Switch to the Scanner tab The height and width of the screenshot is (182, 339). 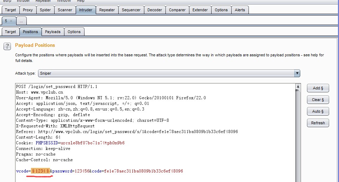pyautogui.click(x=65, y=10)
